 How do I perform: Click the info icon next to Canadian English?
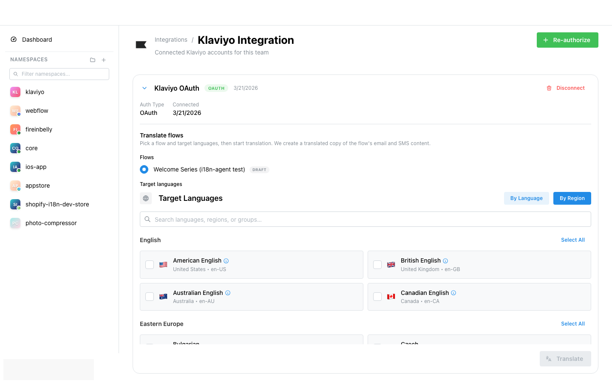tap(453, 293)
